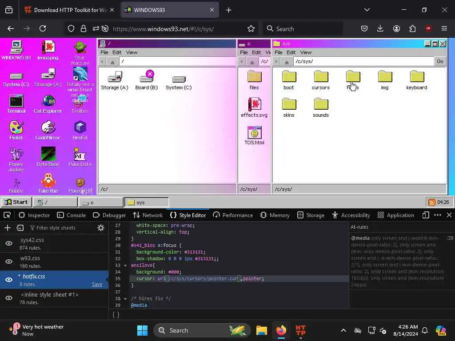
Task: Toggle visibility of sys42.css stylesheet
Action: coord(9,243)
